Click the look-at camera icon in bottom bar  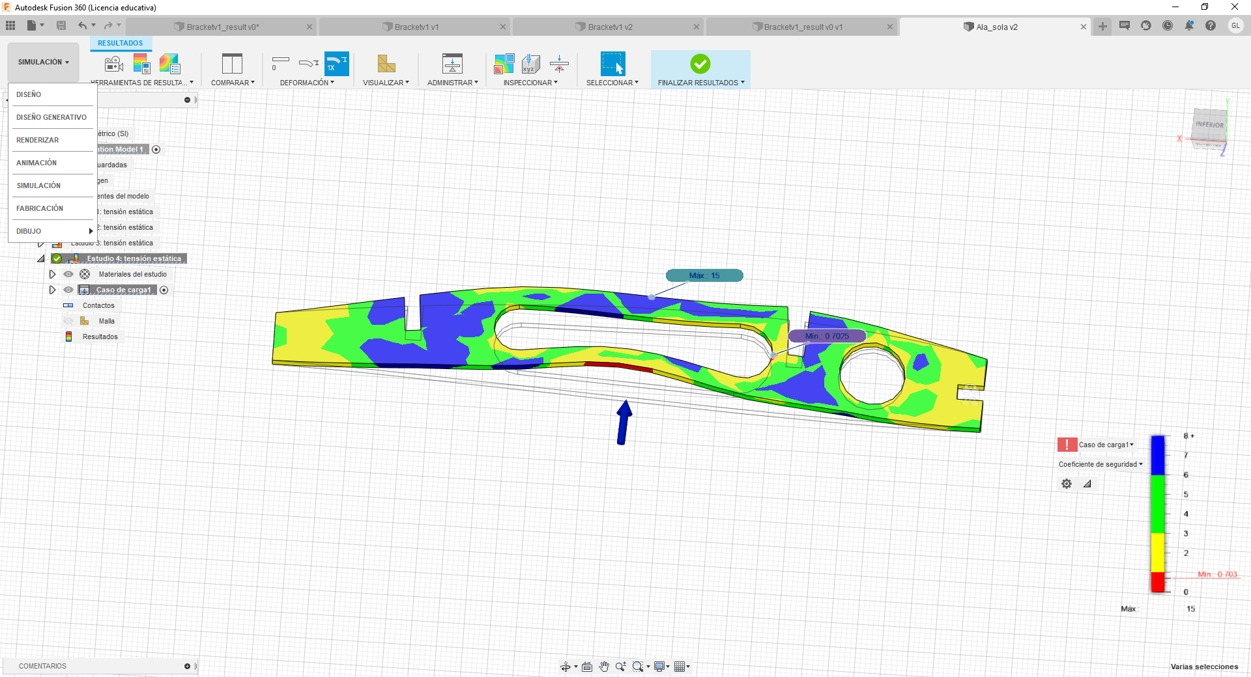tap(587, 667)
